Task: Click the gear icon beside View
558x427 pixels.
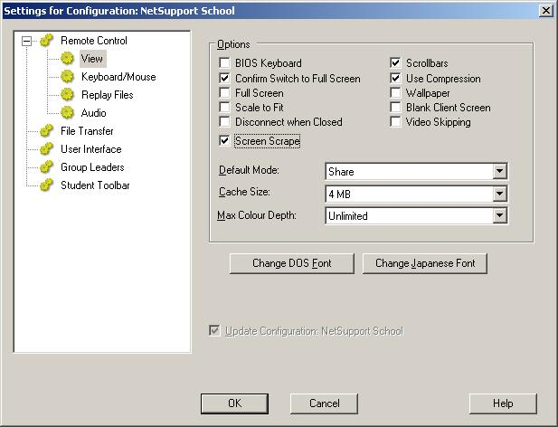Action: [x=67, y=59]
